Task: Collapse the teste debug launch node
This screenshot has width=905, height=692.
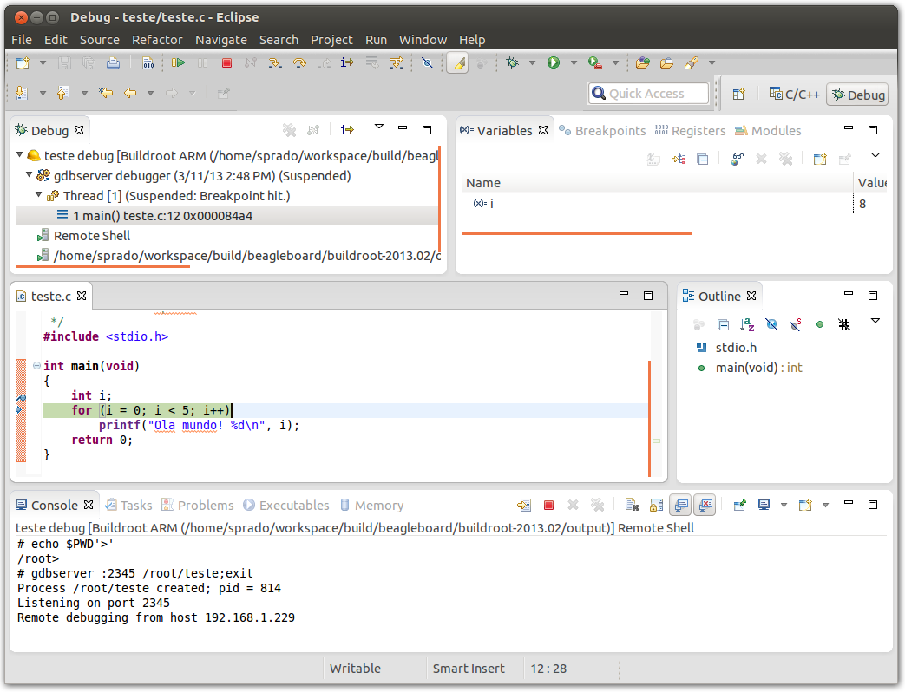Action: point(20,154)
